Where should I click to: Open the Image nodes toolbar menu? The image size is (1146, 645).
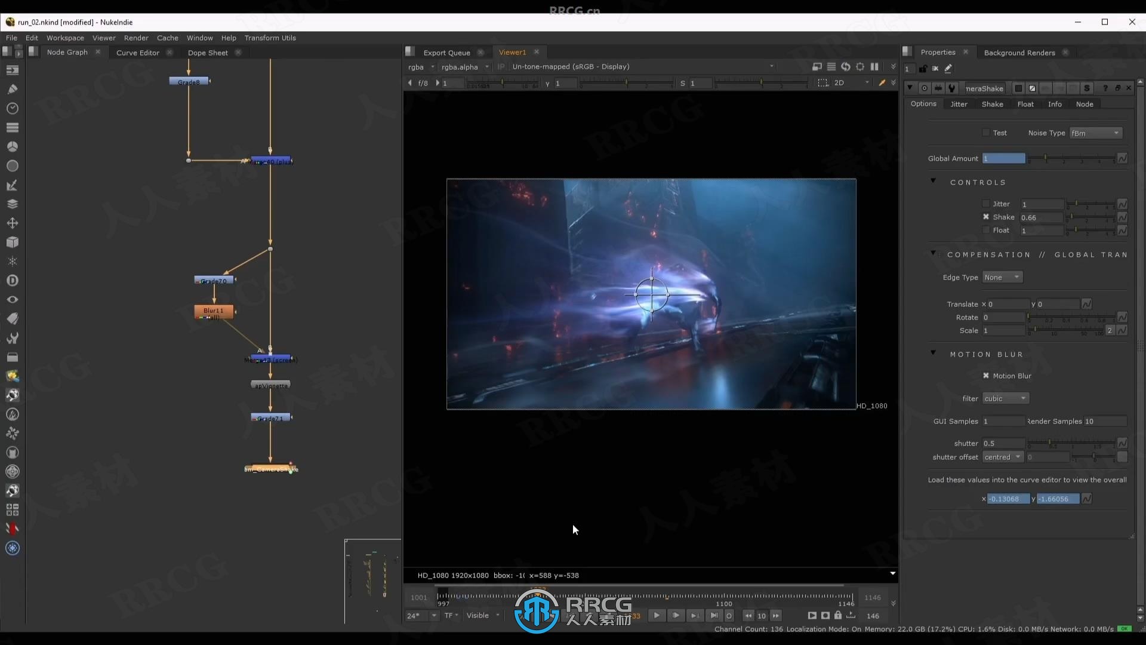coord(12,70)
